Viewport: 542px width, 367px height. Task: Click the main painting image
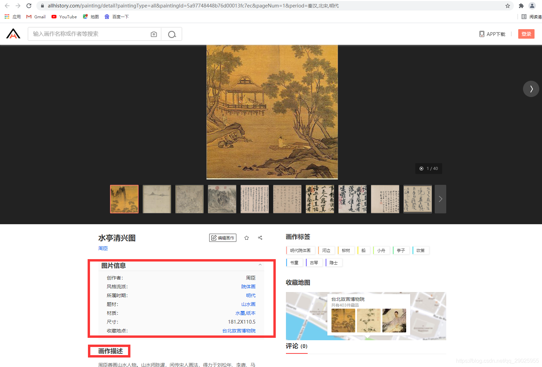click(x=272, y=112)
